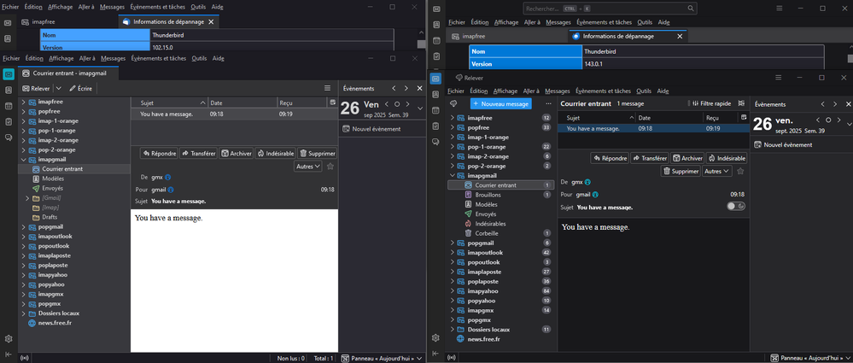Viewport: 853px width, 363px height.
Task: Click the blue Nouveau message button
Action: pos(500,103)
